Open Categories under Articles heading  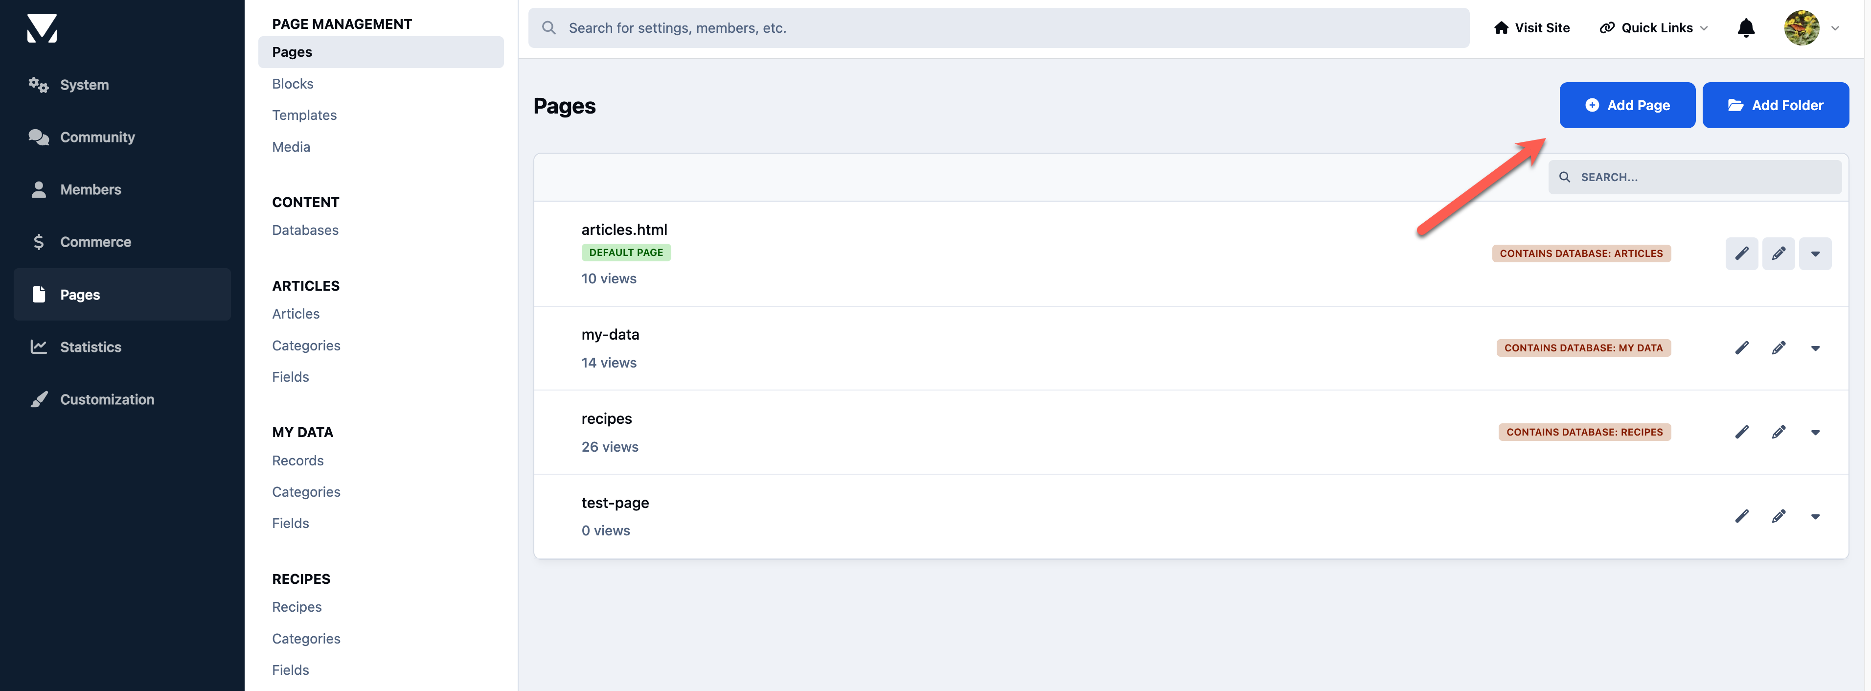click(x=306, y=346)
